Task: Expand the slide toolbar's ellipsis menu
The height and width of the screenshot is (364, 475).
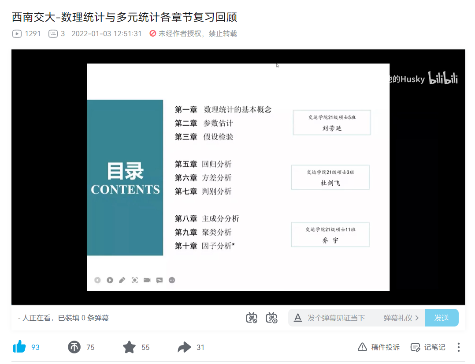Action: [172, 280]
